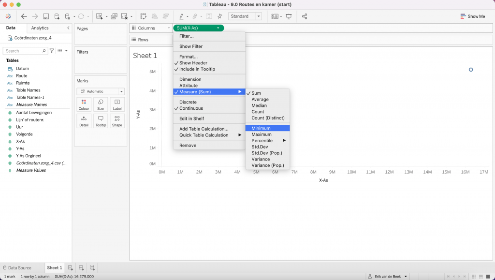Click the Share workbook icon

305,16
